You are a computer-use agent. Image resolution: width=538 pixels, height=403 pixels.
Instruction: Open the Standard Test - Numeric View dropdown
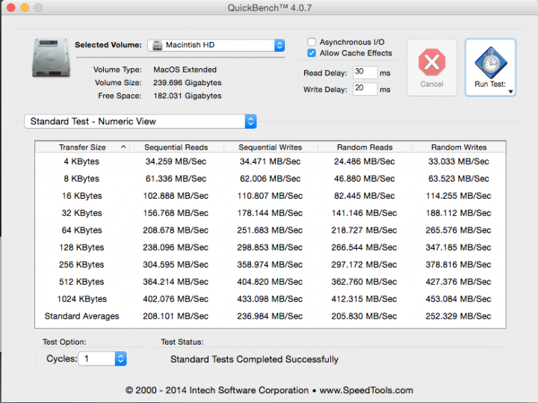pos(140,122)
